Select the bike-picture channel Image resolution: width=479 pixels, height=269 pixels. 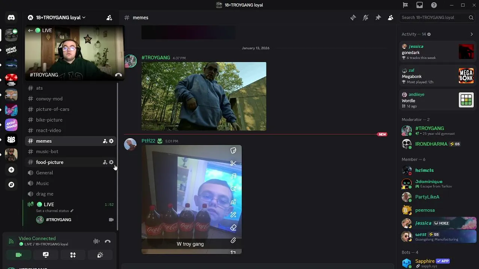pos(71,120)
